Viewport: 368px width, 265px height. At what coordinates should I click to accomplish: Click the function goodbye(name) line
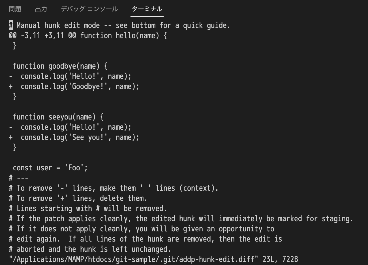click(60, 66)
